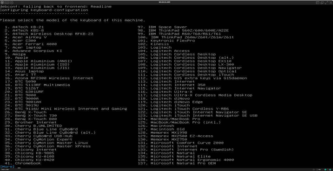Select '133. Microsoft Internet Pro (Swedish)'
333x171 pixels.
(x=186, y=150)
